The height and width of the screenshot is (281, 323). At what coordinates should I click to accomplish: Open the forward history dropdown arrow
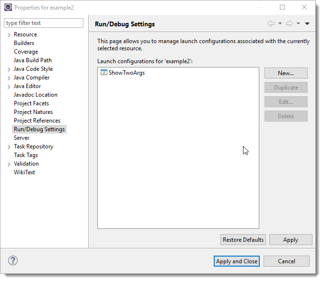(x=298, y=23)
